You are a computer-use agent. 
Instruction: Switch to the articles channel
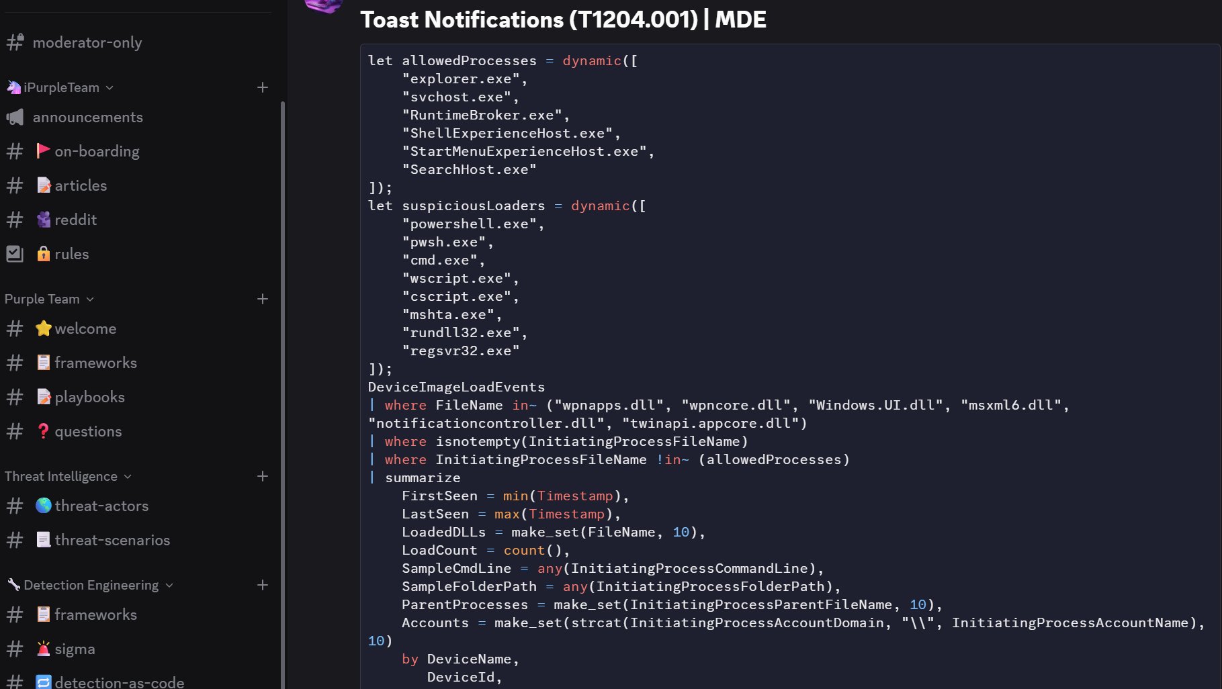pos(81,186)
